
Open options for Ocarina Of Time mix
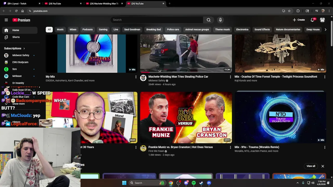click(x=324, y=77)
